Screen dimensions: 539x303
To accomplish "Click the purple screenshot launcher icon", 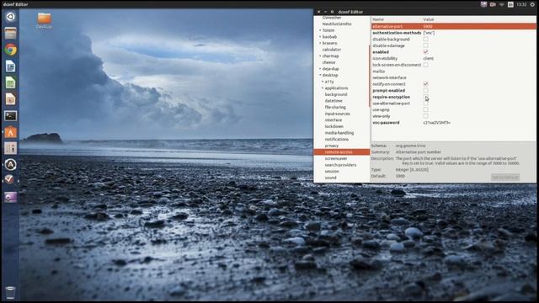I will pos(10,197).
